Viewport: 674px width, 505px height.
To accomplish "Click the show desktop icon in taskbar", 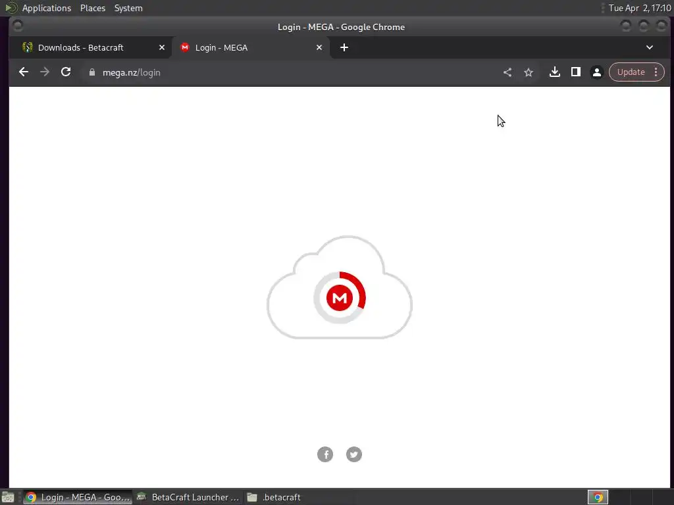I will tap(8, 497).
